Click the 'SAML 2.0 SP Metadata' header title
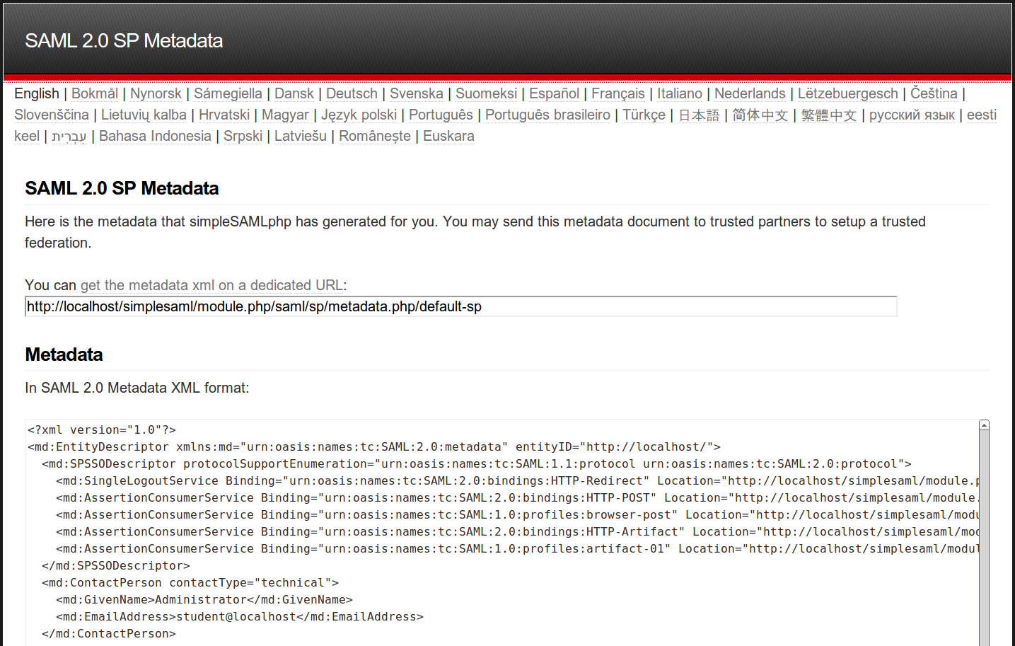The height and width of the screenshot is (646, 1015). click(x=124, y=41)
